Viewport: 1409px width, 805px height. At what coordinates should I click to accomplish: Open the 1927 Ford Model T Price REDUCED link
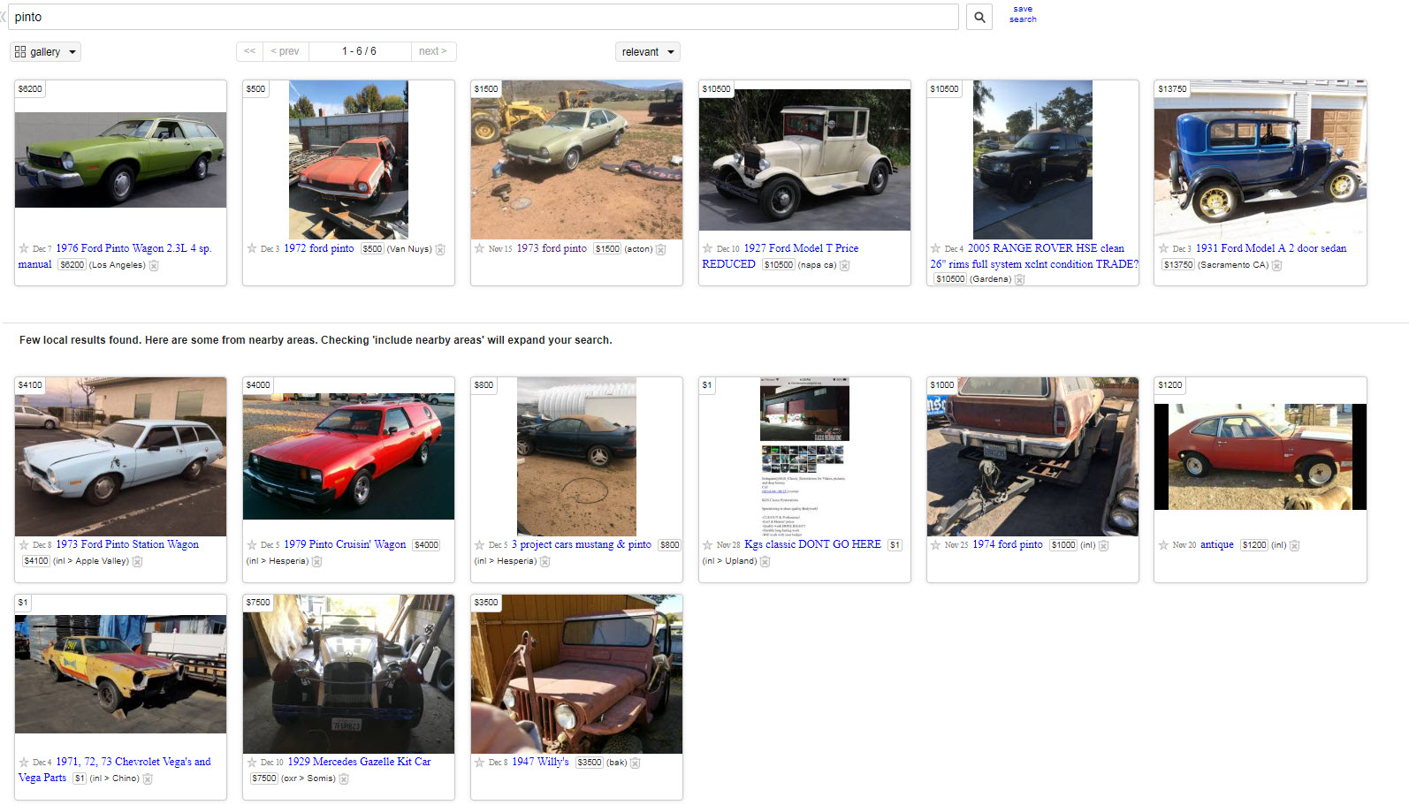(781, 256)
